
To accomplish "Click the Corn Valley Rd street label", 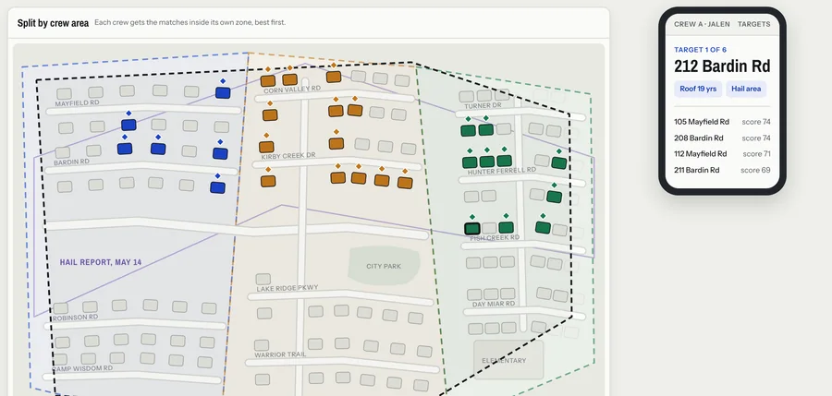I will (x=292, y=90).
